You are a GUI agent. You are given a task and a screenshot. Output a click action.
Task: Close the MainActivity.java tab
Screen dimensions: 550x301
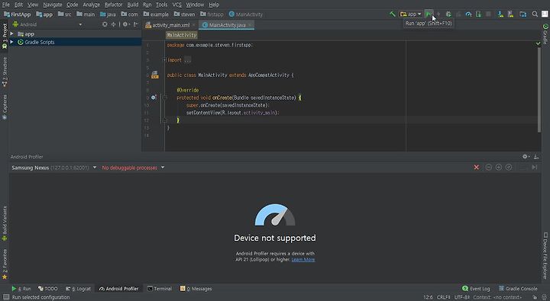tap(250, 25)
